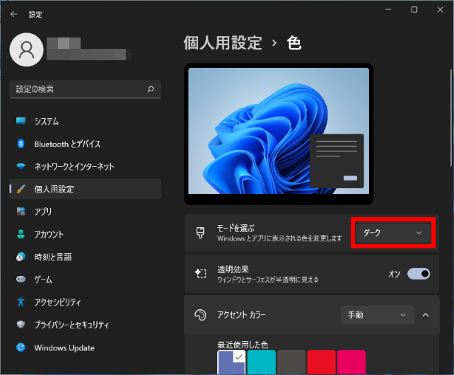Image resolution: width=454 pixels, height=375 pixels.
Task: Open the ダーク mode dropdown
Action: coord(393,233)
